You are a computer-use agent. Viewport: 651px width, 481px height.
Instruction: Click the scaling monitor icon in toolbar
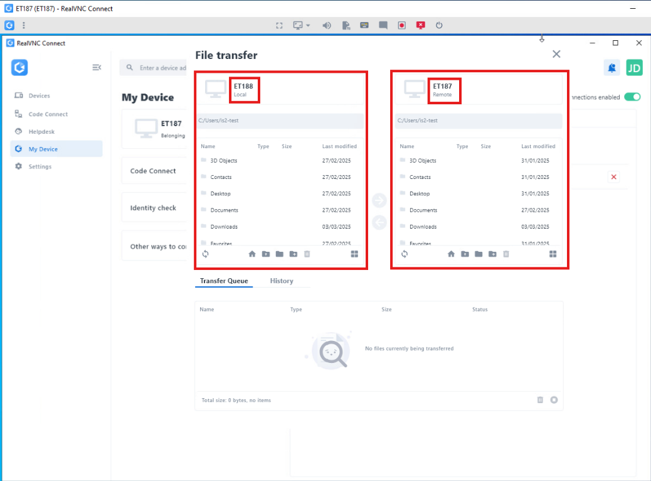click(x=298, y=25)
